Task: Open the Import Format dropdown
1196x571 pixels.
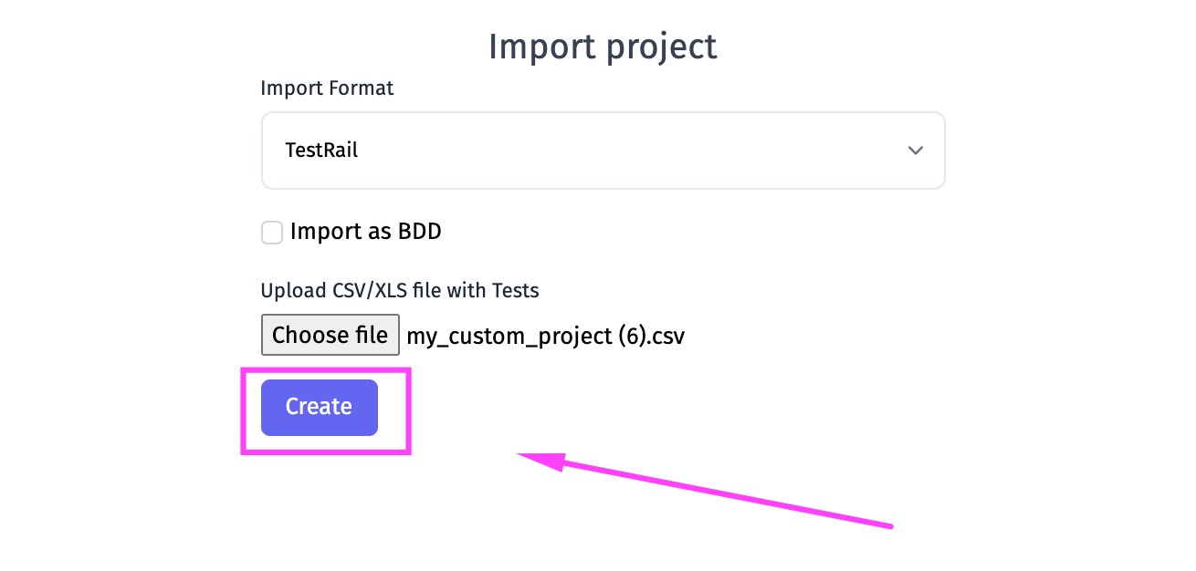Action: coord(603,151)
